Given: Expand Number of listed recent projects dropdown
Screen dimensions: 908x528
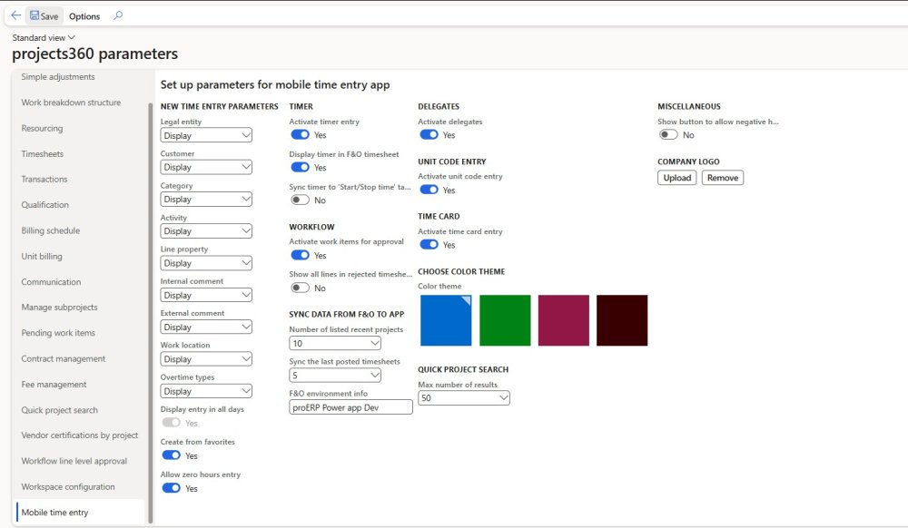Looking at the screenshot, I should point(335,343).
